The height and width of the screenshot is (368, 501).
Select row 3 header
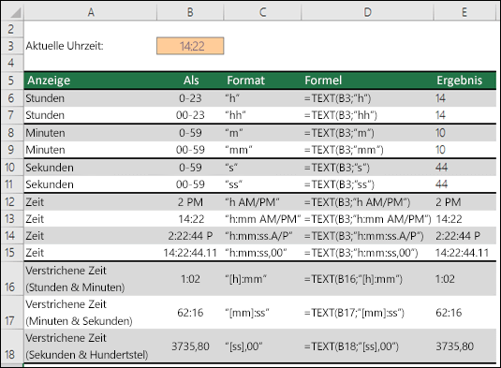tap(12, 46)
